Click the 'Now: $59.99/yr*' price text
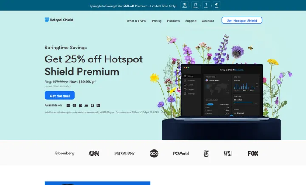Screen dimensions: 306x185 83,82
